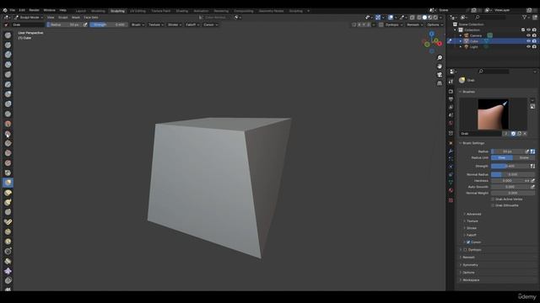The image size is (540, 303).
Task: Select the active Grab brush tool
Action: click(8, 183)
